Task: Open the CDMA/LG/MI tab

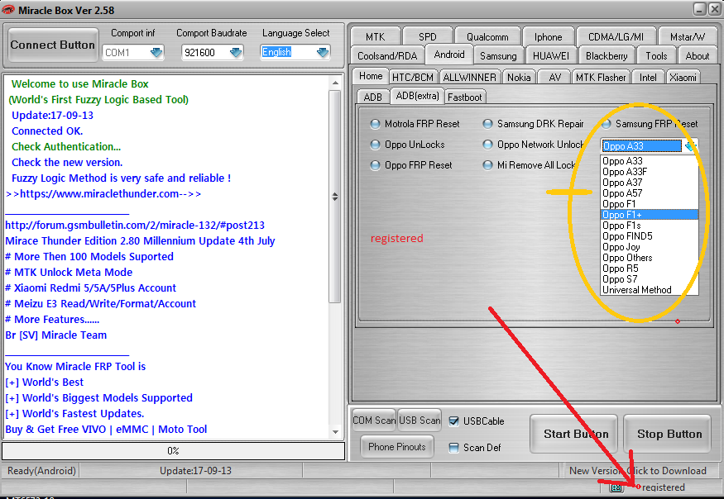Action: [x=616, y=37]
